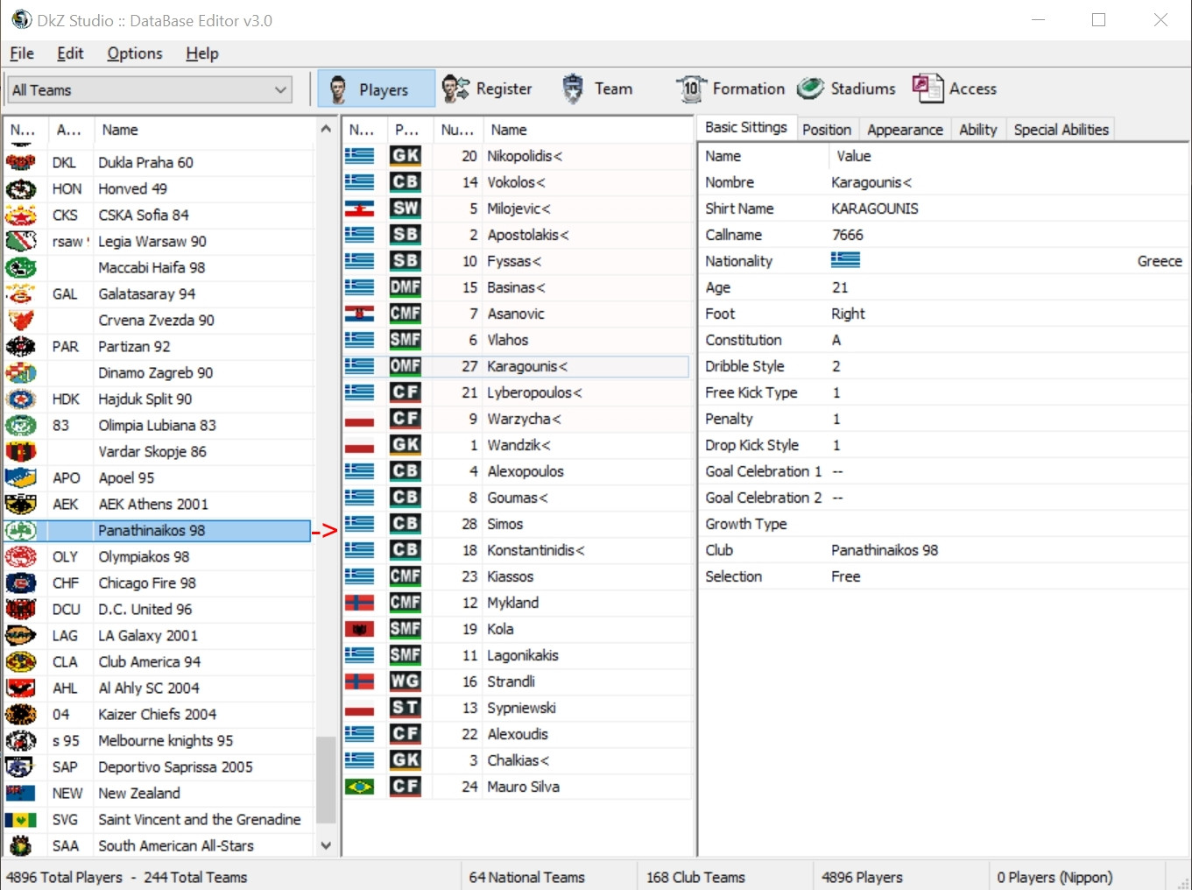
Task: Click the Team shield icon
Action: click(573, 88)
